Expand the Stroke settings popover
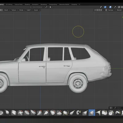Screen dimensions: 123x123 22,10
